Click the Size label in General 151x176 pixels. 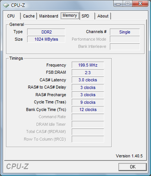pos(19,39)
